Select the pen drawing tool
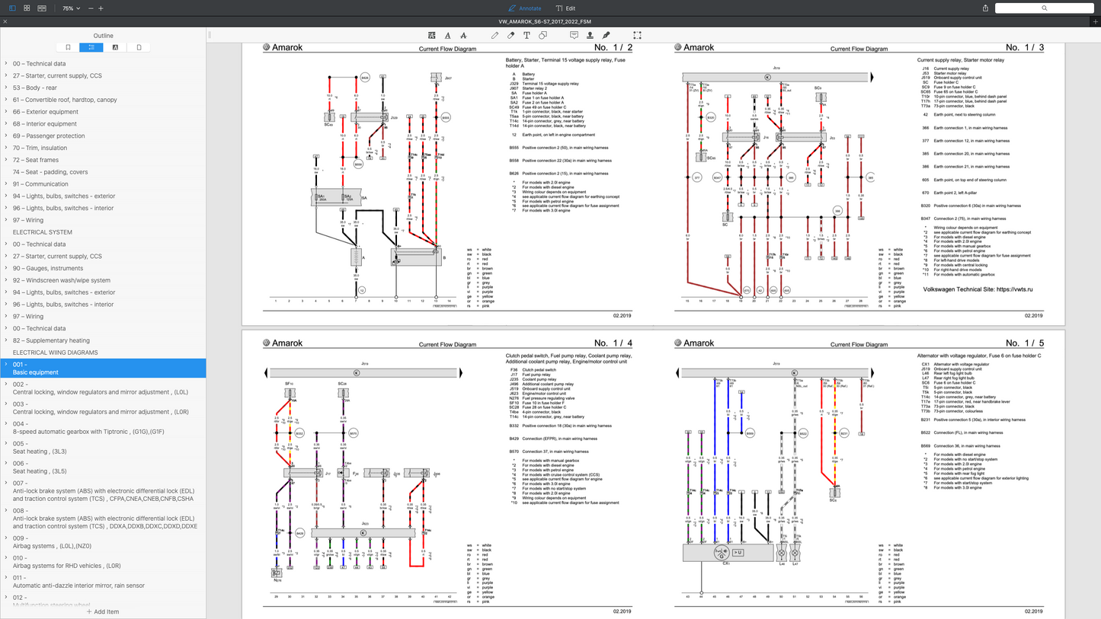The width and height of the screenshot is (1101, 619). [x=494, y=35]
